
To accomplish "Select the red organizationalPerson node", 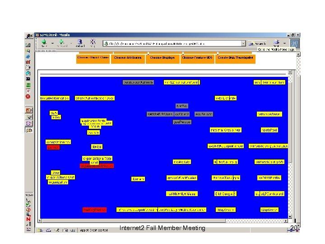I will point(97,166).
